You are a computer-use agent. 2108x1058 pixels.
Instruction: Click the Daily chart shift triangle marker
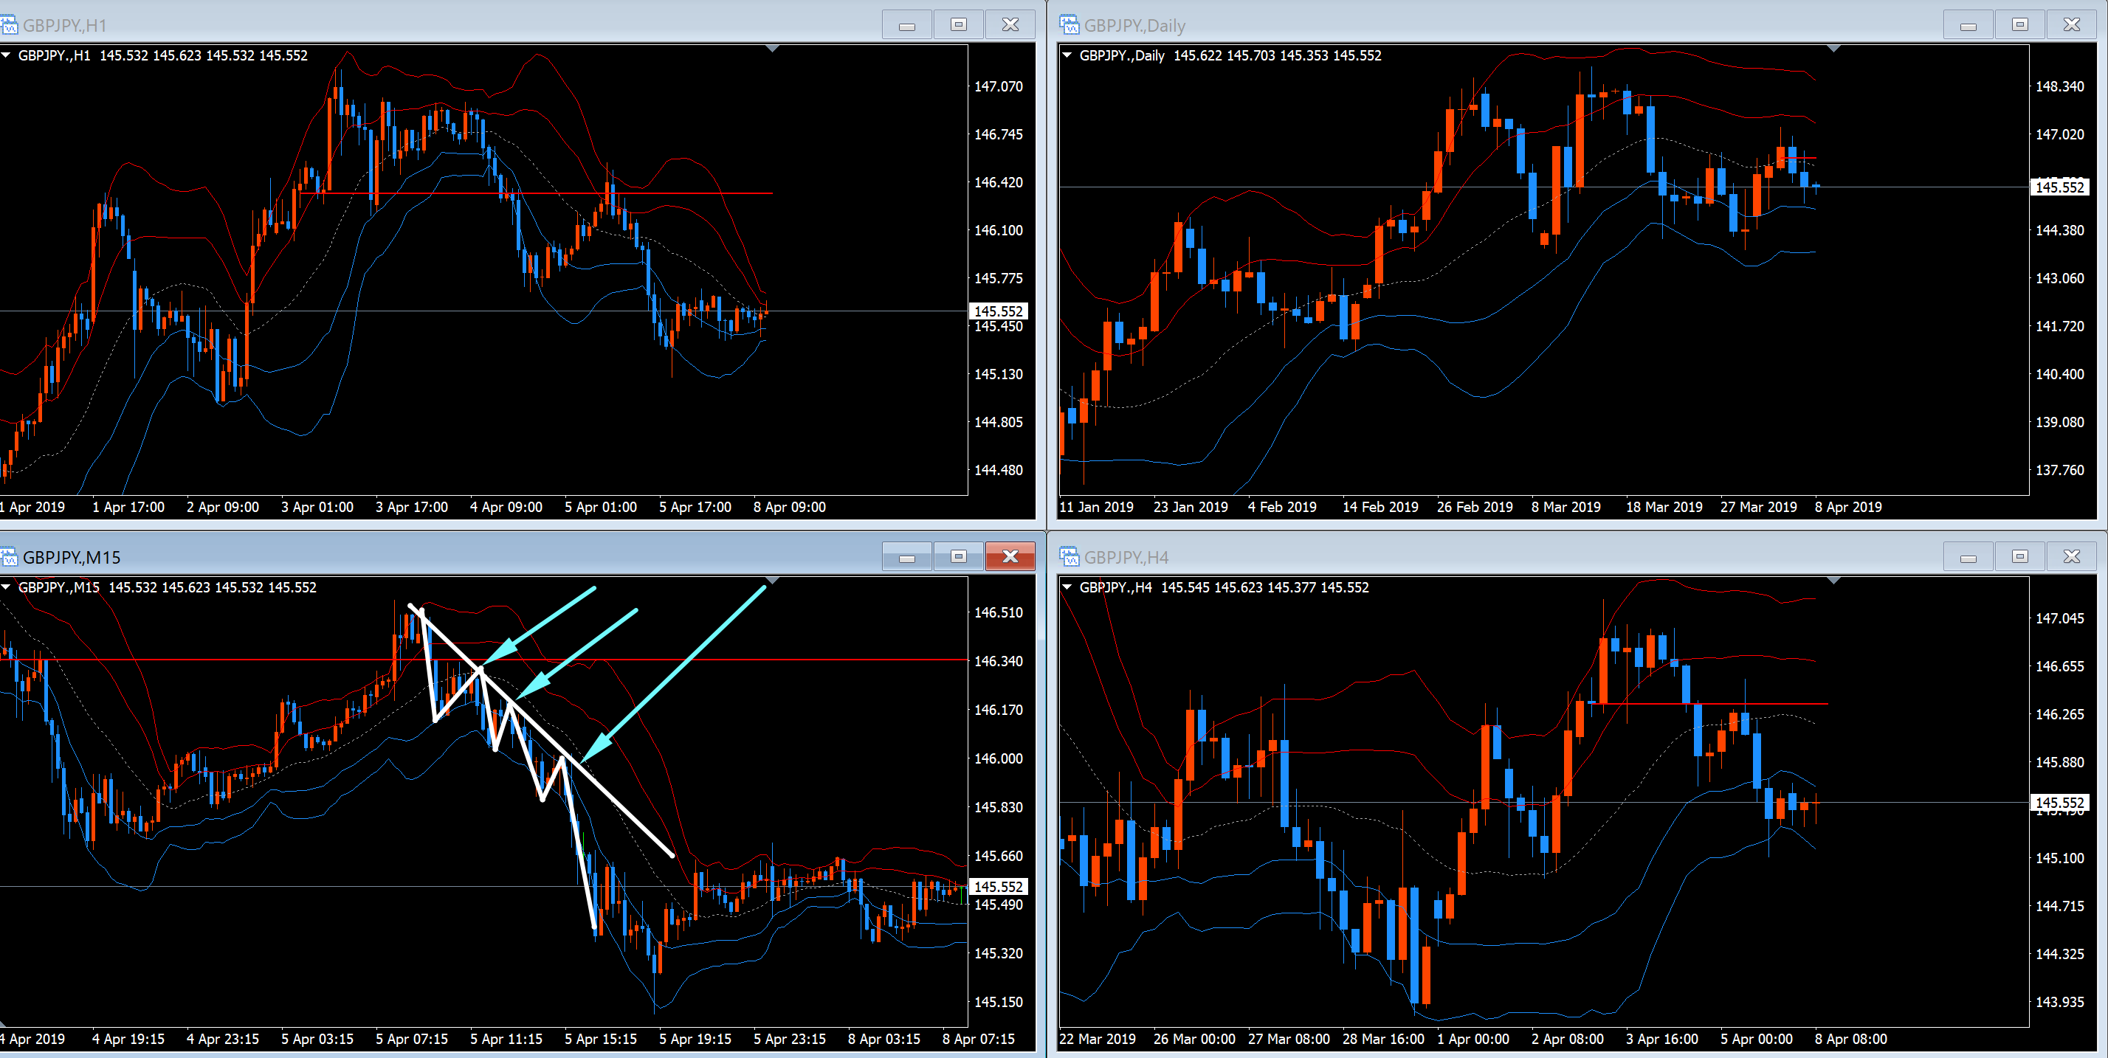(1833, 49)
